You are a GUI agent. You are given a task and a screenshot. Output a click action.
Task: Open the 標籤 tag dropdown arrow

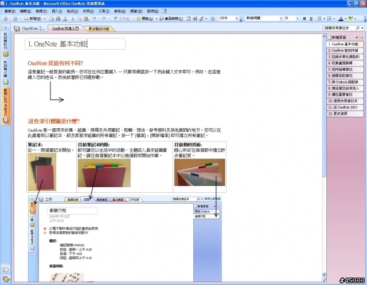tap(157, 18)
